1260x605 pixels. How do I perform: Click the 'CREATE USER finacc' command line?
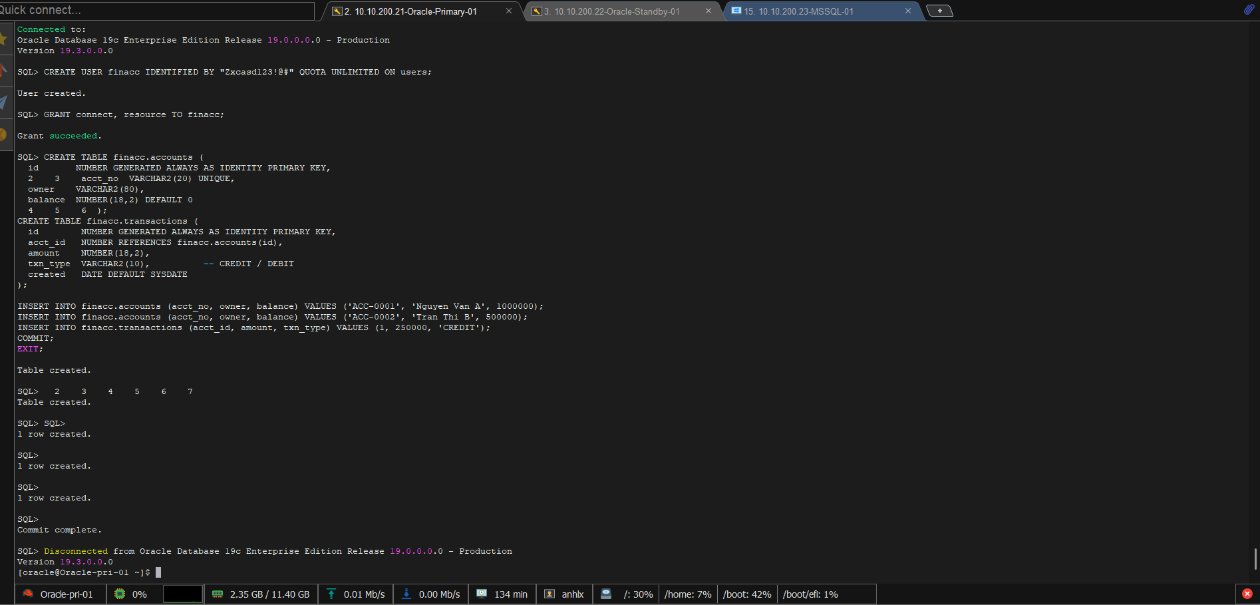coord(224,72)
